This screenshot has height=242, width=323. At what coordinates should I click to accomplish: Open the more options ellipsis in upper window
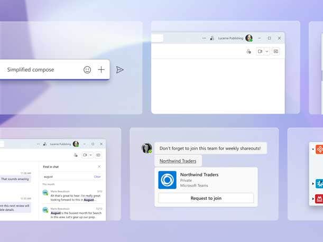(204, 39)
